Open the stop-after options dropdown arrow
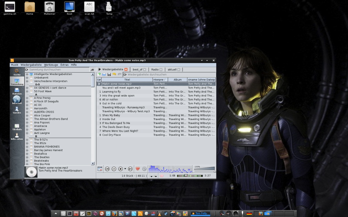Image resolution: width=348 pixels, height=217 pixels. (x=125, y=169)
